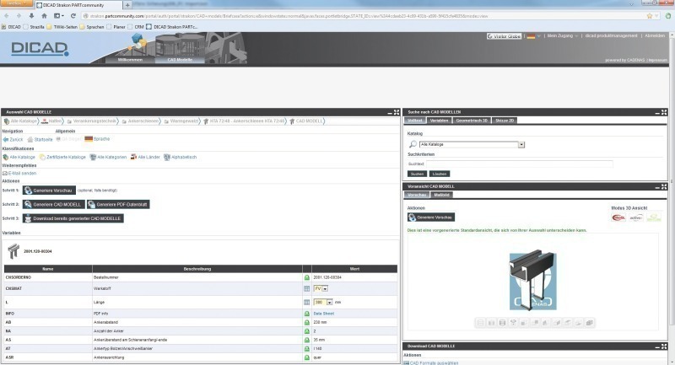The image size is (675, 365).
Task: Click the lock icon in Anzahl der Anker row
Action: (x=307, y=331)
